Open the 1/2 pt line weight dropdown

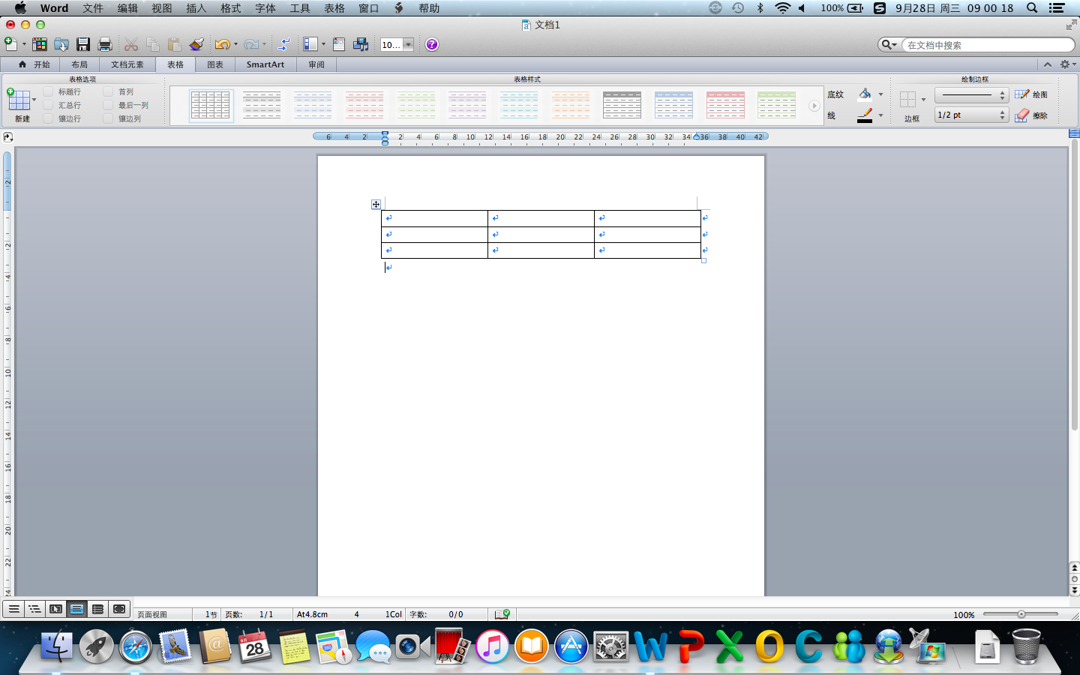(x=971, y=115)
